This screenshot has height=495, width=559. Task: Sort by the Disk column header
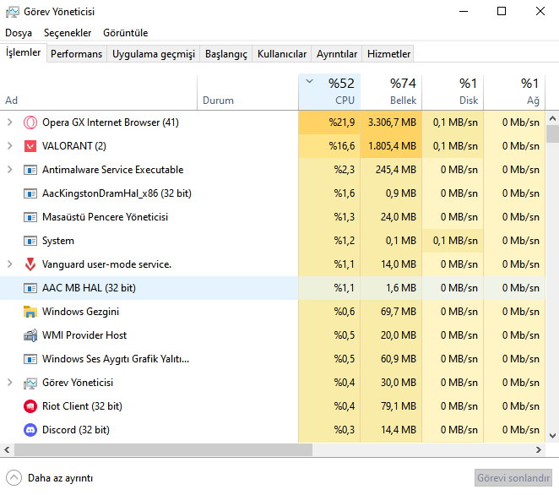pyautogui.click(x=453, y=92)
